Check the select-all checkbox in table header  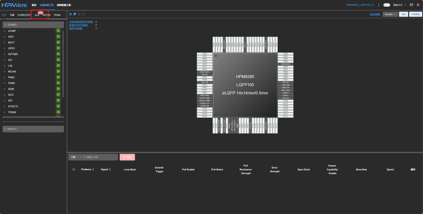(74, 169)
